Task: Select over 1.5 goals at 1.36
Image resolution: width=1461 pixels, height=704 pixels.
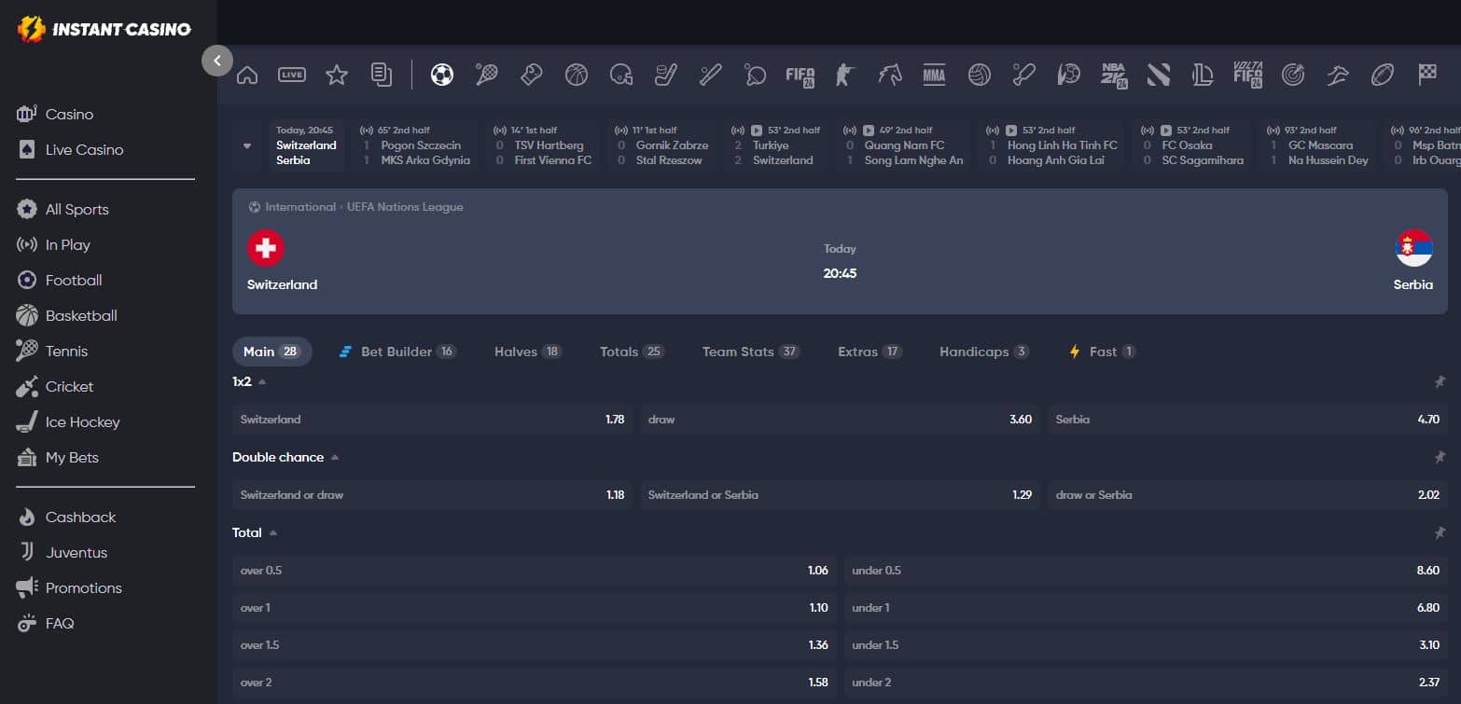Action: [x=535, y=645]
